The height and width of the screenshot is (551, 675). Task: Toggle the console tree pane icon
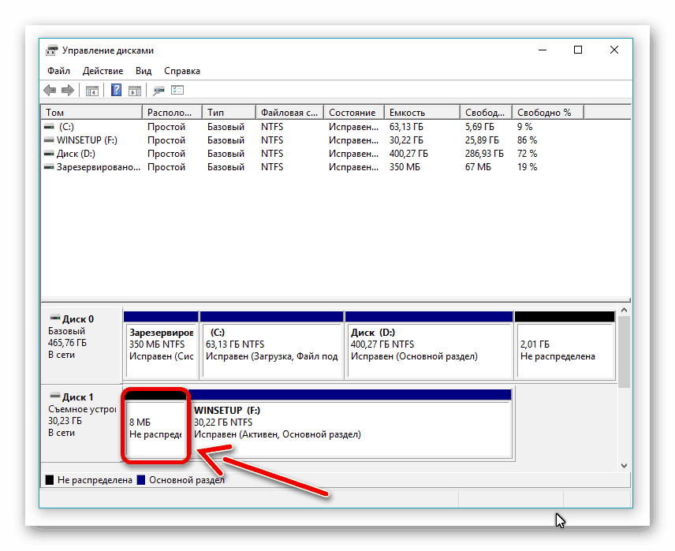[92, 91]
